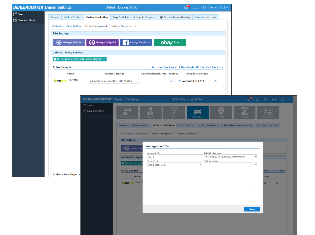Click Customer icon in the lower window
Screen dimensions: 315x235
point(151,112)
